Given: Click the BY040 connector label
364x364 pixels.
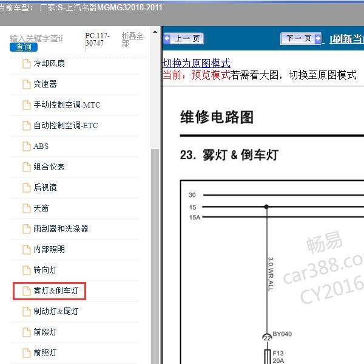Looking at the screenshot, I should point(282,334).
